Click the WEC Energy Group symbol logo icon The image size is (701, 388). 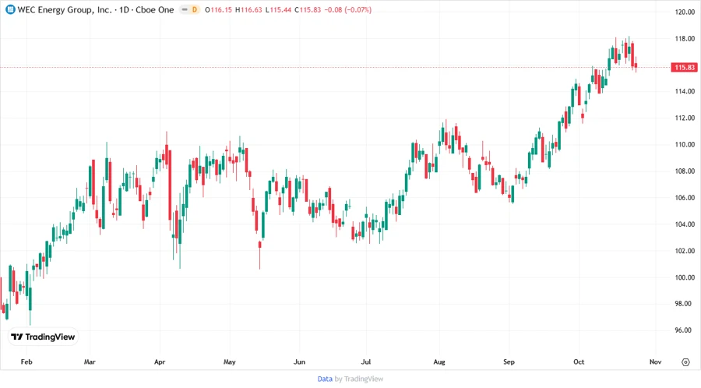[x=10, y=9]
